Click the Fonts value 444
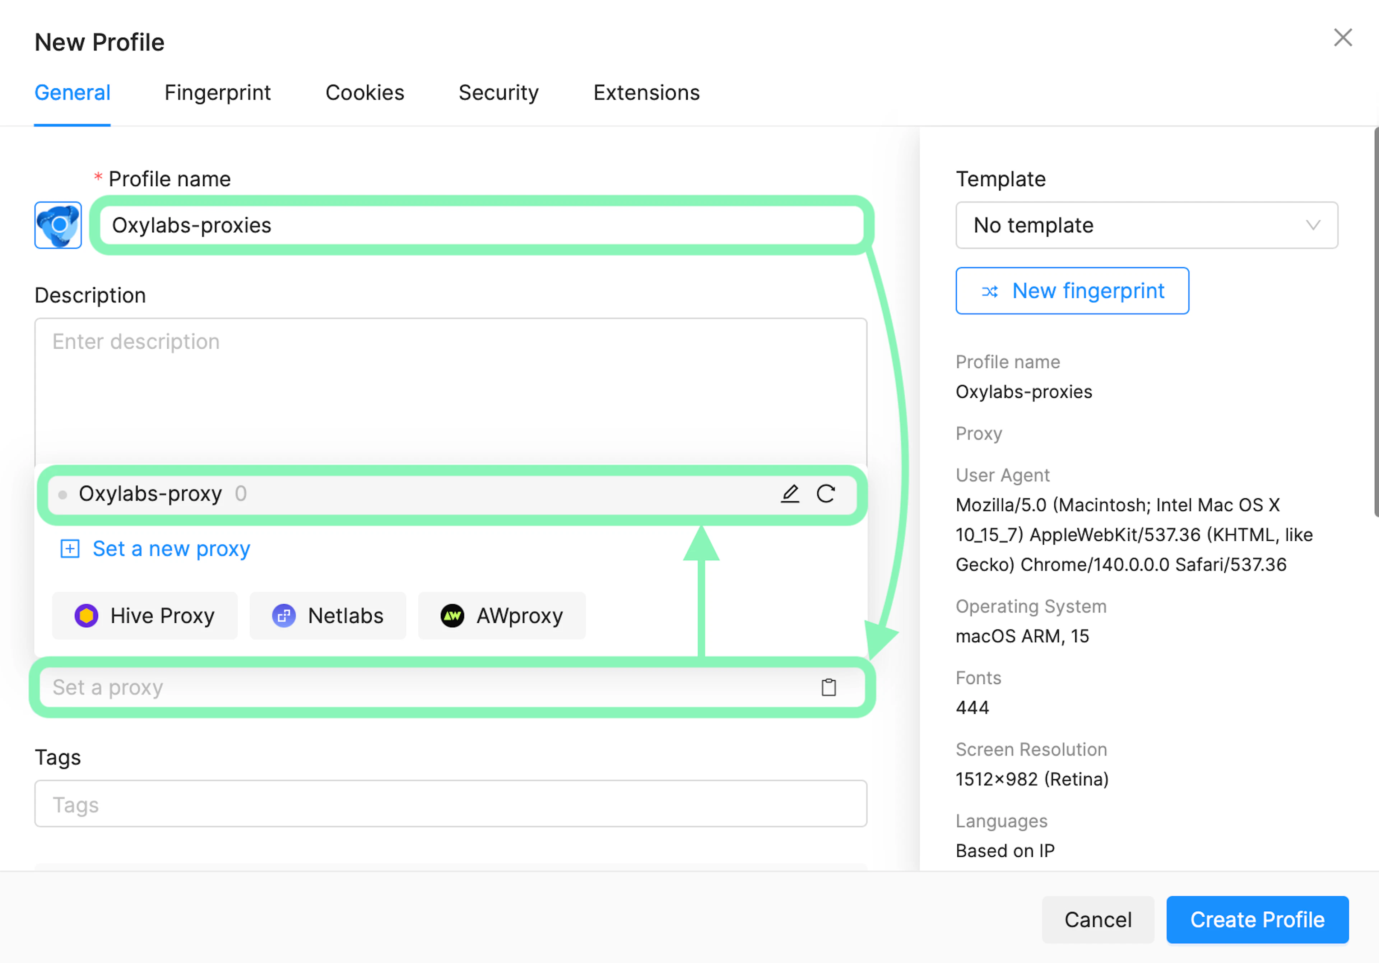The width and height of the screenshot is (1379, 963). coord(972,707)
